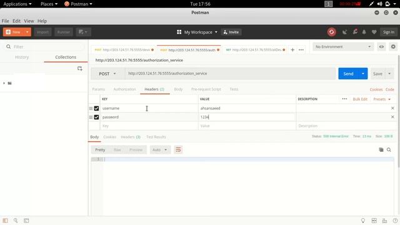Screen dimensions: 400x225
Task: Click the blue Send button
Action: [348, 74]
